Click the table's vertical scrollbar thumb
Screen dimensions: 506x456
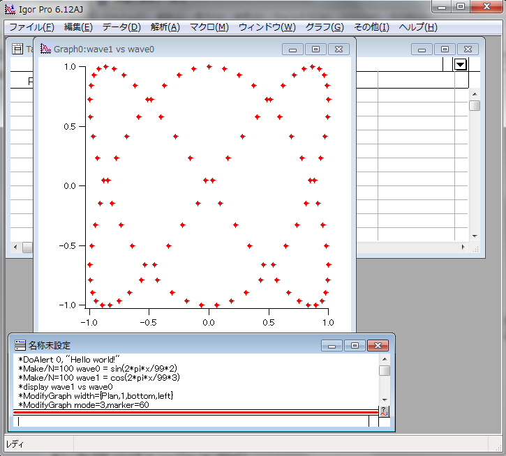(x=475, y=106)
